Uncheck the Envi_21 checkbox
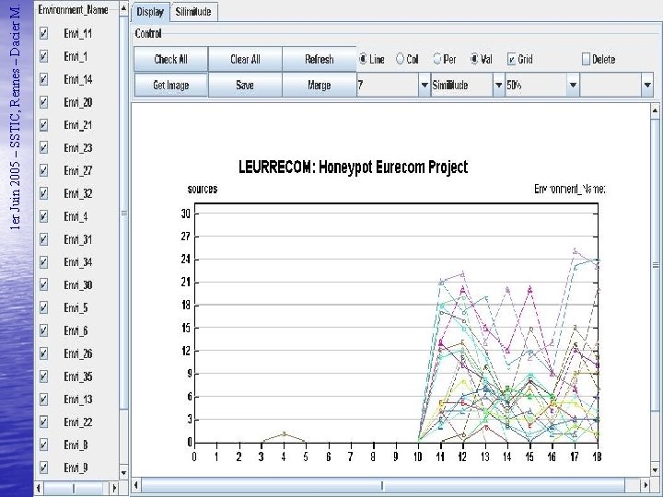663x497 pixels. pos(43,124)
